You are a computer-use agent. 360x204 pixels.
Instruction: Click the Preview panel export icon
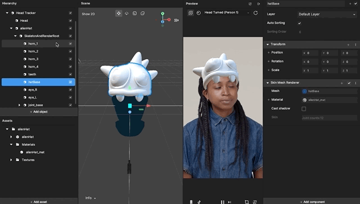(x=259, y=4)
